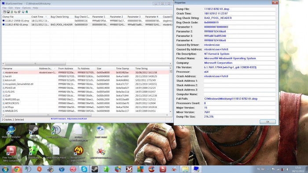Sort drivers by the Time Stamp column
This screenshot has height=173, width=308.
tap(125, 68)
